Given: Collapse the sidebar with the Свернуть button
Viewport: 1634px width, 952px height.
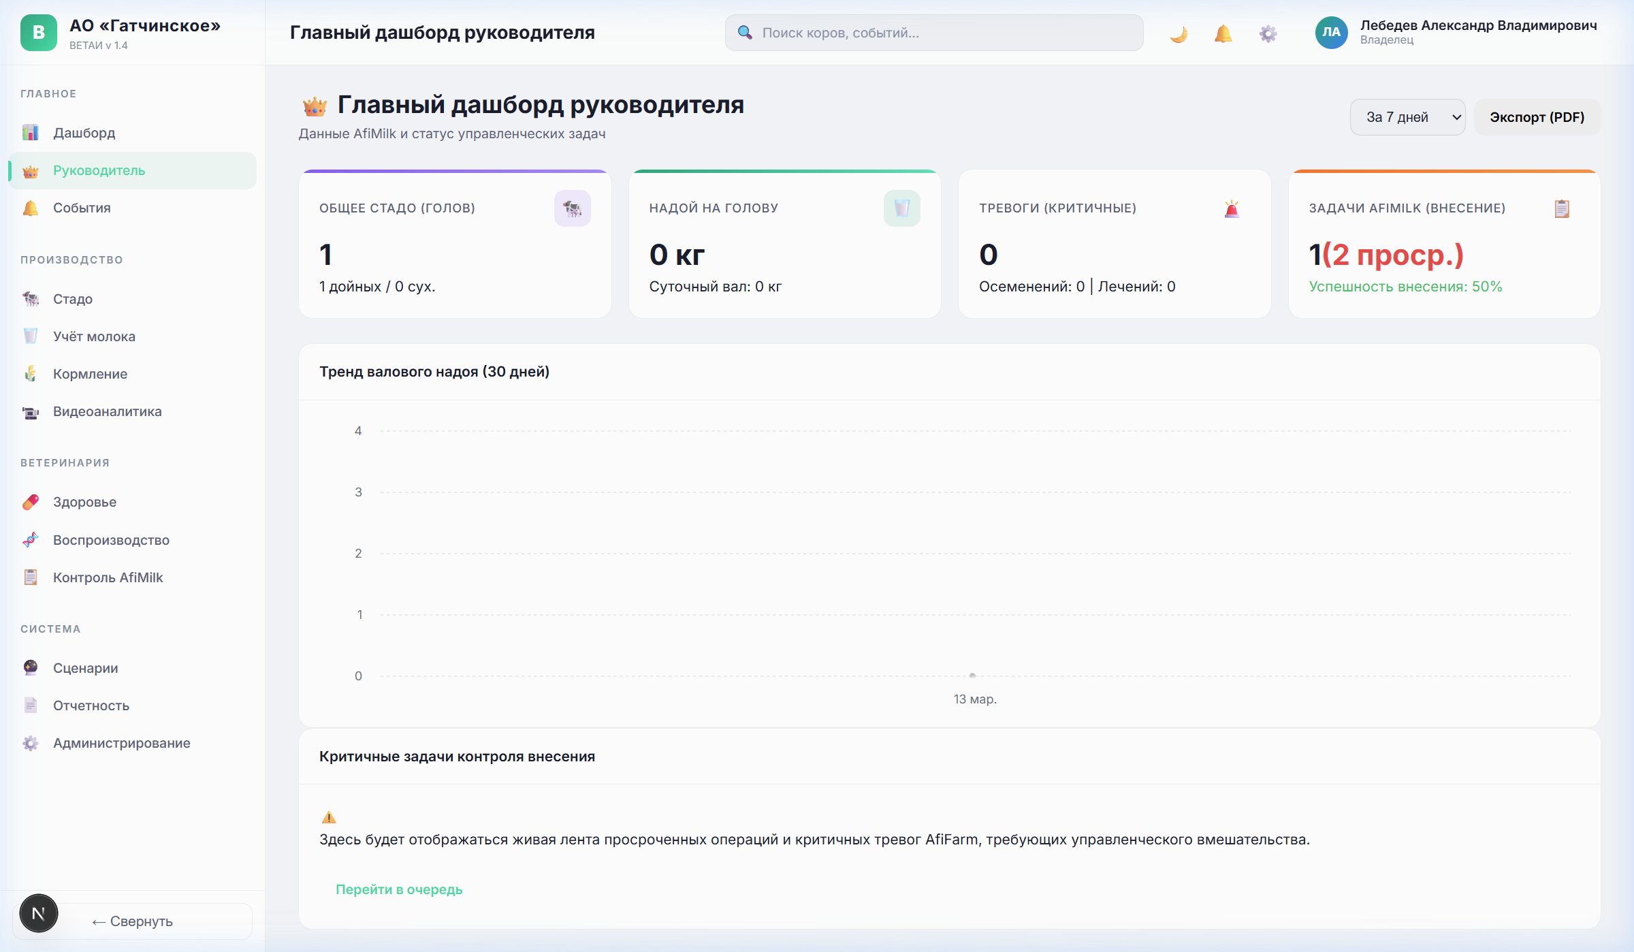Looking at the screenshot, I should pyautogui.click(x=133, y=921).
